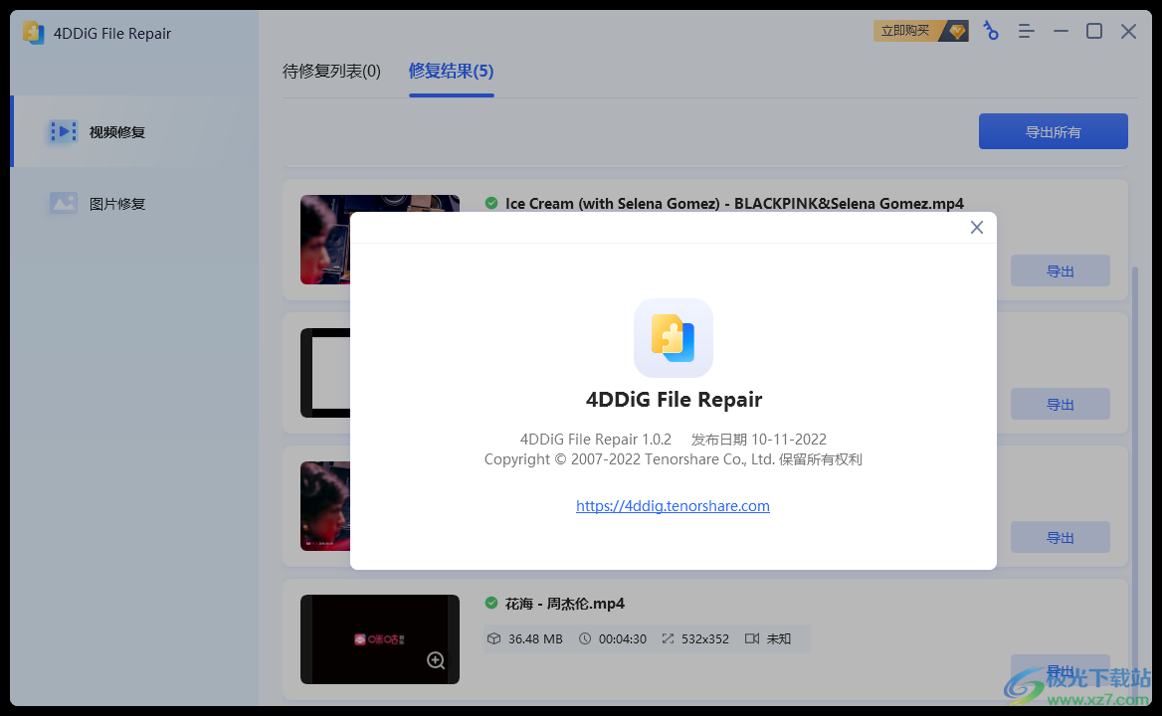Open the 4ddig.tenorshare.com link
1162x716 pixels.
[x=673, y=506]
